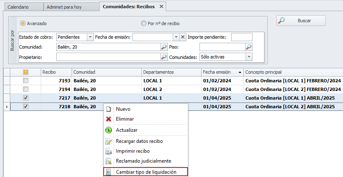343x177 pixels.
Task: Click the Cambiar tipo de liquidación icon
Action: click(x=109, y=172)
